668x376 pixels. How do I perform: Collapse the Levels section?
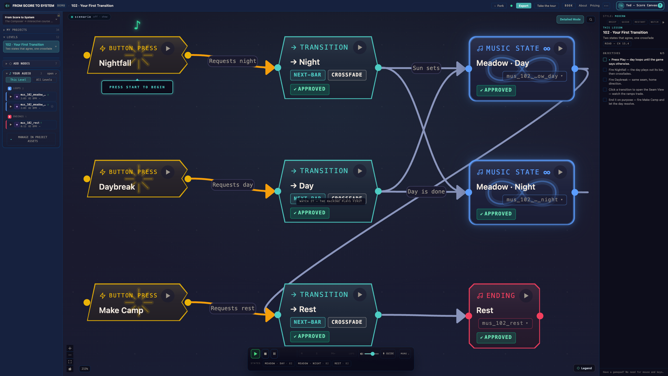pos(31,37)
